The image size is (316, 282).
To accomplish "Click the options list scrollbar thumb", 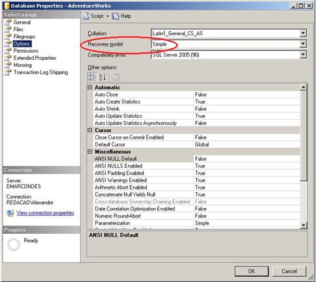I will tap(304, 135).
